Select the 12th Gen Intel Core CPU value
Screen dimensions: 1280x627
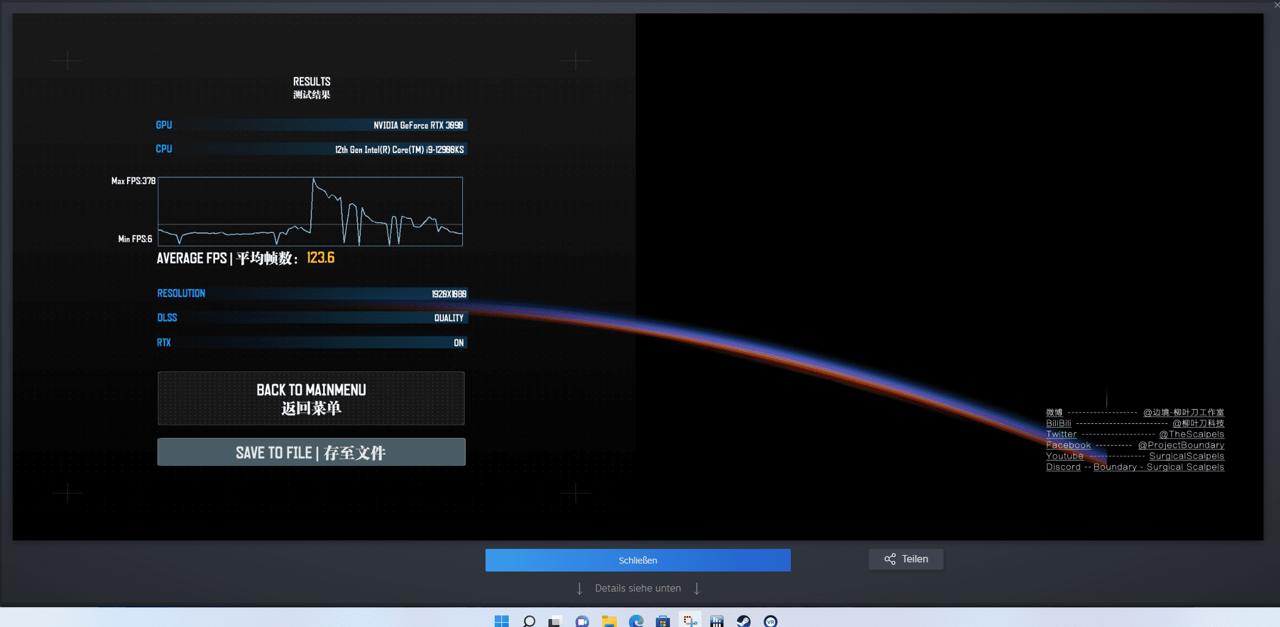pyautogui.click(x=399, y=149)
